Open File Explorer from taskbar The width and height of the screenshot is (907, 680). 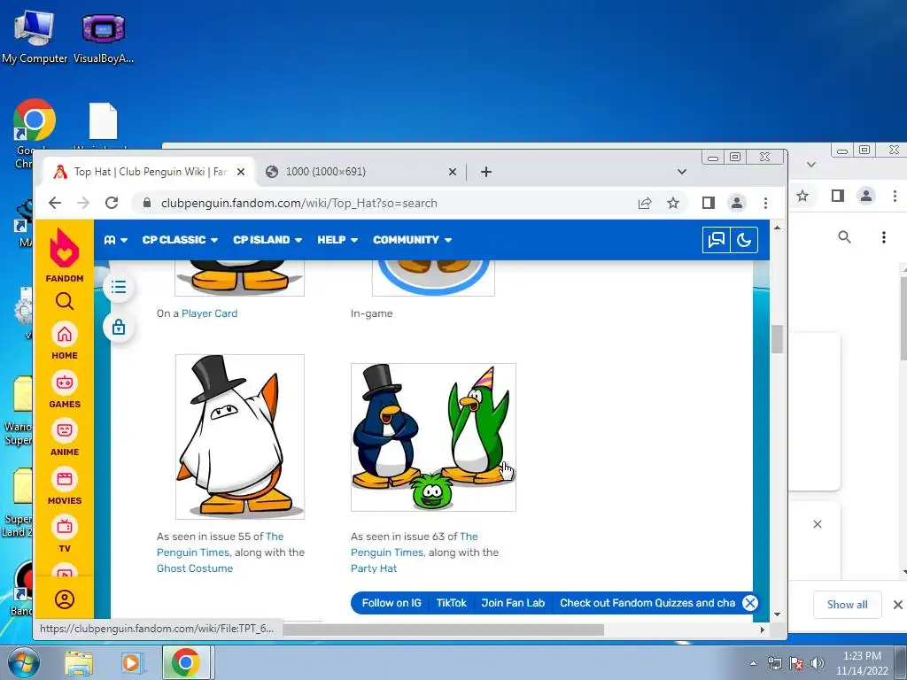pyautogui.click(x=79, y=662)
